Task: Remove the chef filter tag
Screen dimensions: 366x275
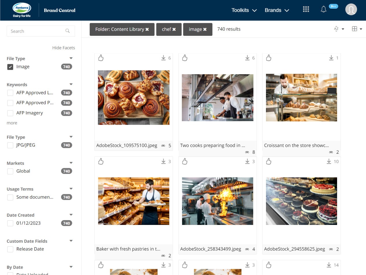Action: point(174,30)
